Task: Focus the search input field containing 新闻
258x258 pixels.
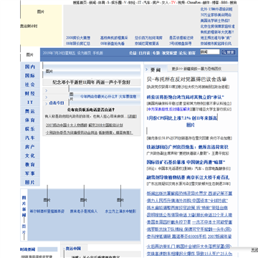Action: coord(210,52)
